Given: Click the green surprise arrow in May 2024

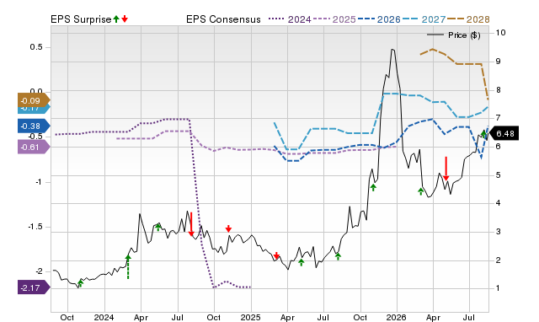Looking at the screenshot, I should tap(158, 227).
